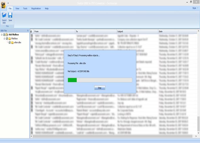This screenshot has width=200, height=143.
Task: Click the allen.dbx folder icon in tree
Action: [x=12, y=42]
